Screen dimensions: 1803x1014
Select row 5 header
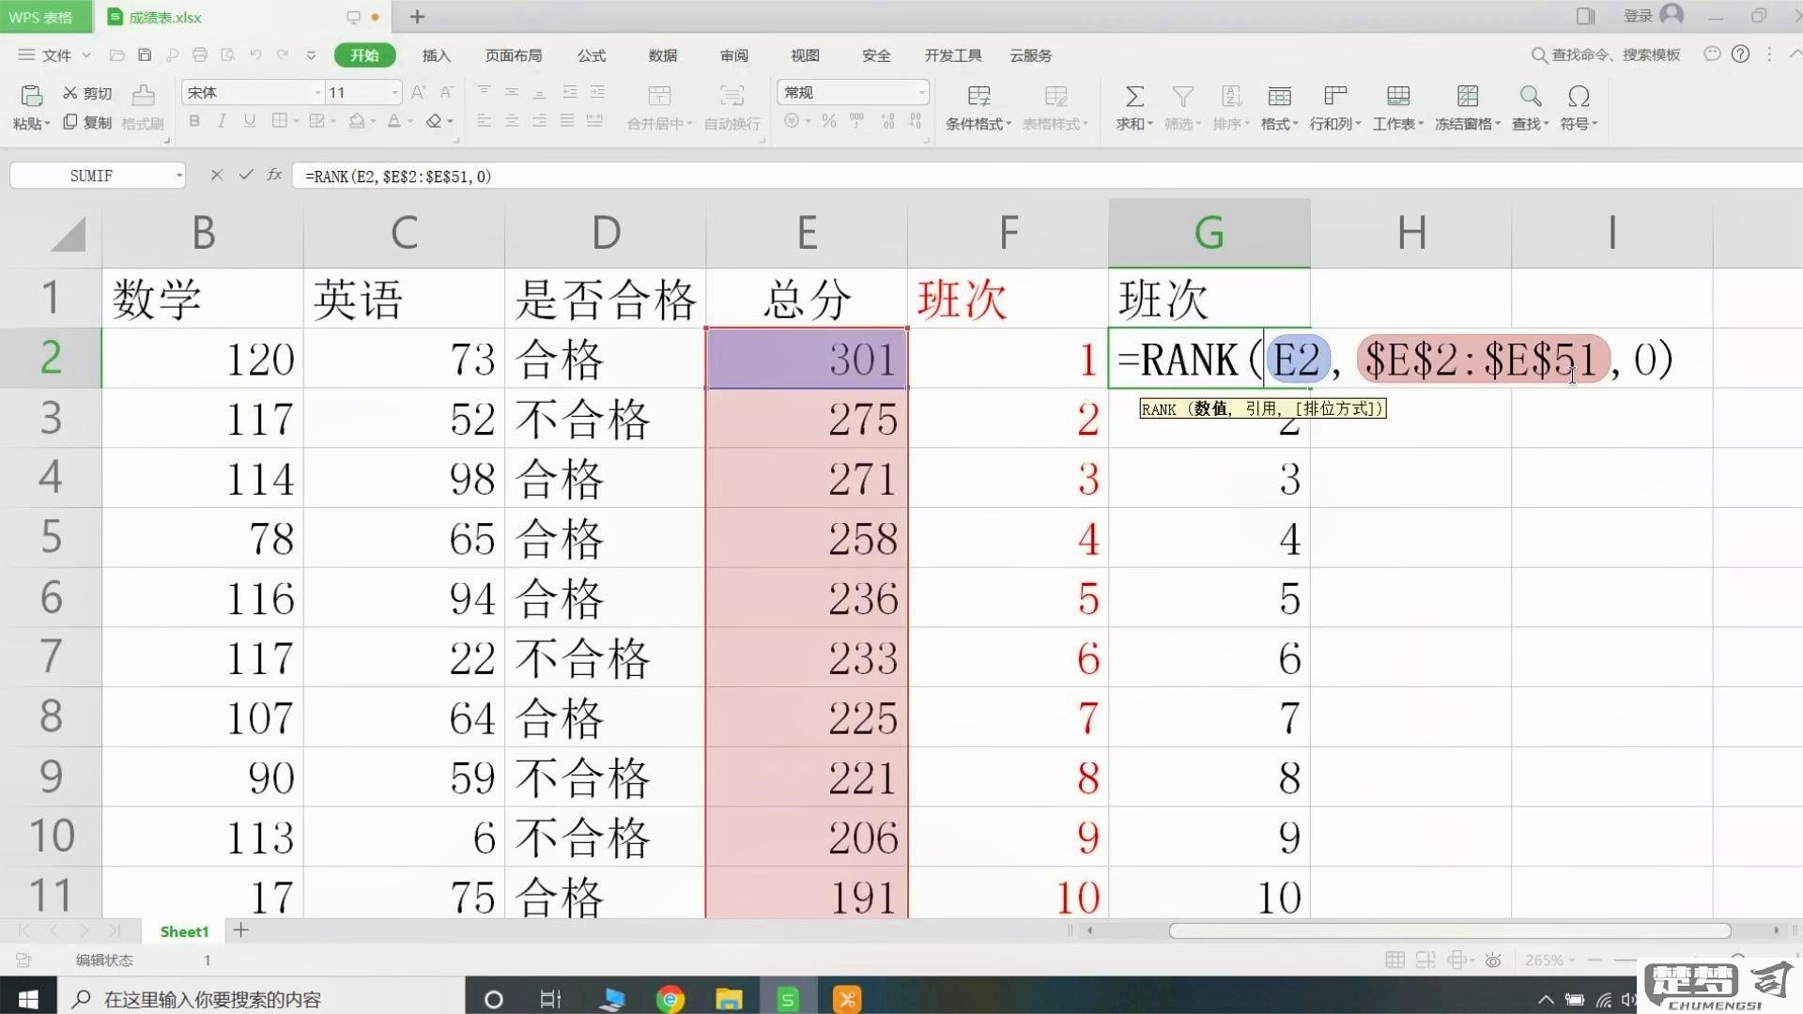coord(51,537)
